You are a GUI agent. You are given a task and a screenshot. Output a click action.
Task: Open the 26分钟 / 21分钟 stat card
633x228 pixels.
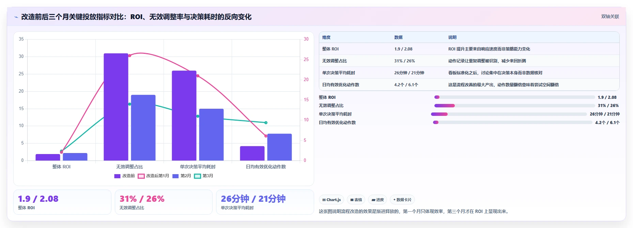click(x=265, y=202)
